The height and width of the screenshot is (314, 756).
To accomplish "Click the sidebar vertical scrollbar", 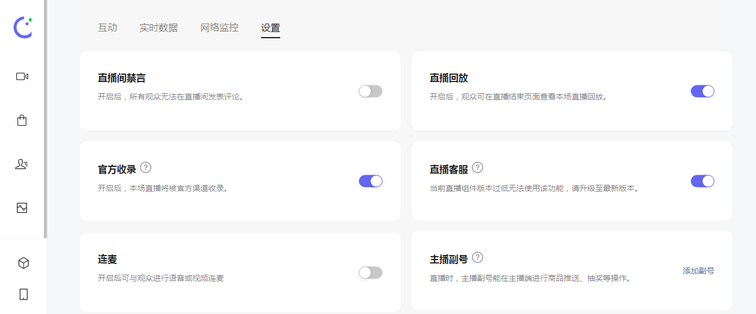I will click(45, 118).
